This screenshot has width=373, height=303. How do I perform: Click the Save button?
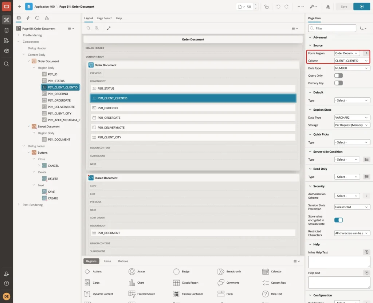(x=344, y=7)
